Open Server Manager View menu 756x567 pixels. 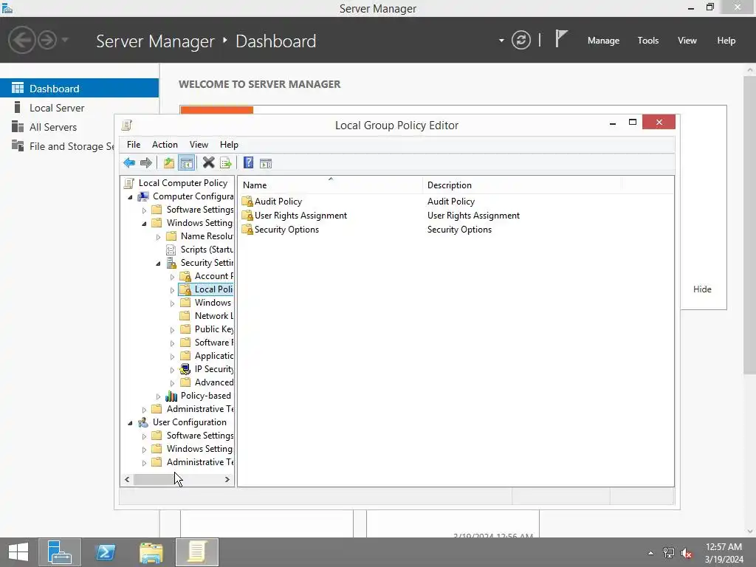point(687,41)
